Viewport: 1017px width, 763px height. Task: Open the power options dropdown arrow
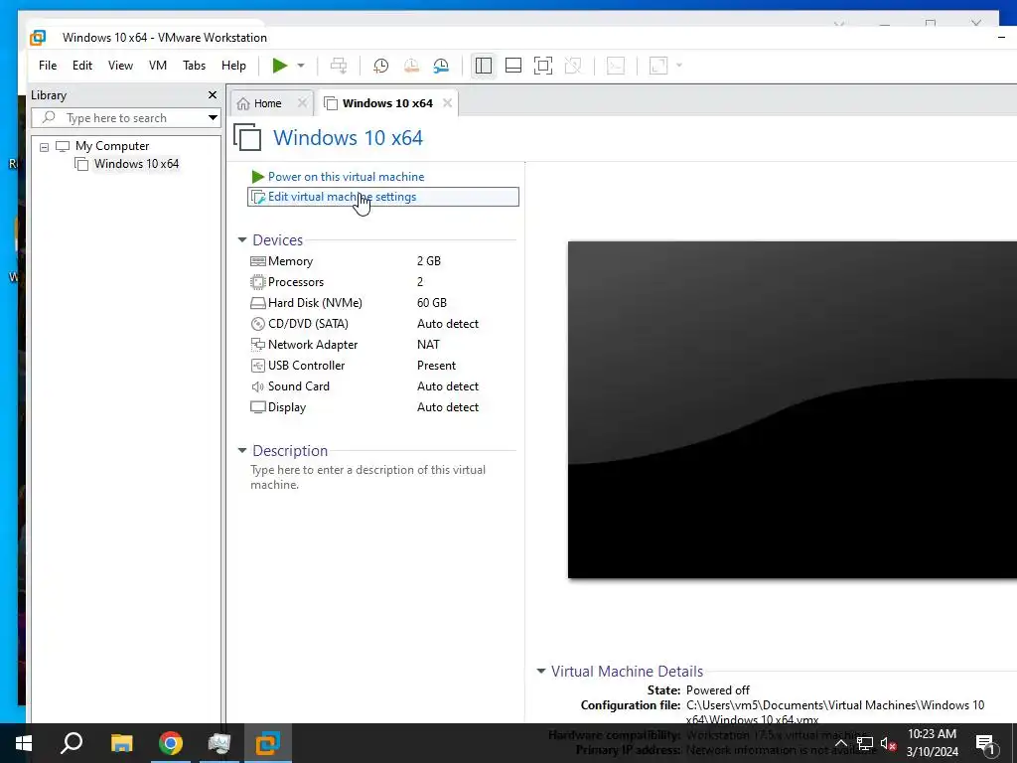[x=301, y=66]
